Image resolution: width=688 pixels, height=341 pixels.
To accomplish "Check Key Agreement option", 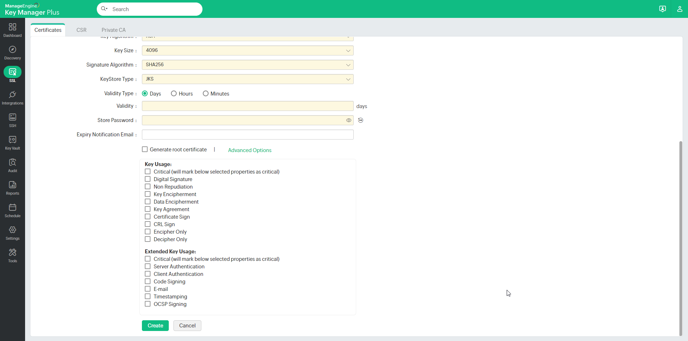I will coord(148,209).
